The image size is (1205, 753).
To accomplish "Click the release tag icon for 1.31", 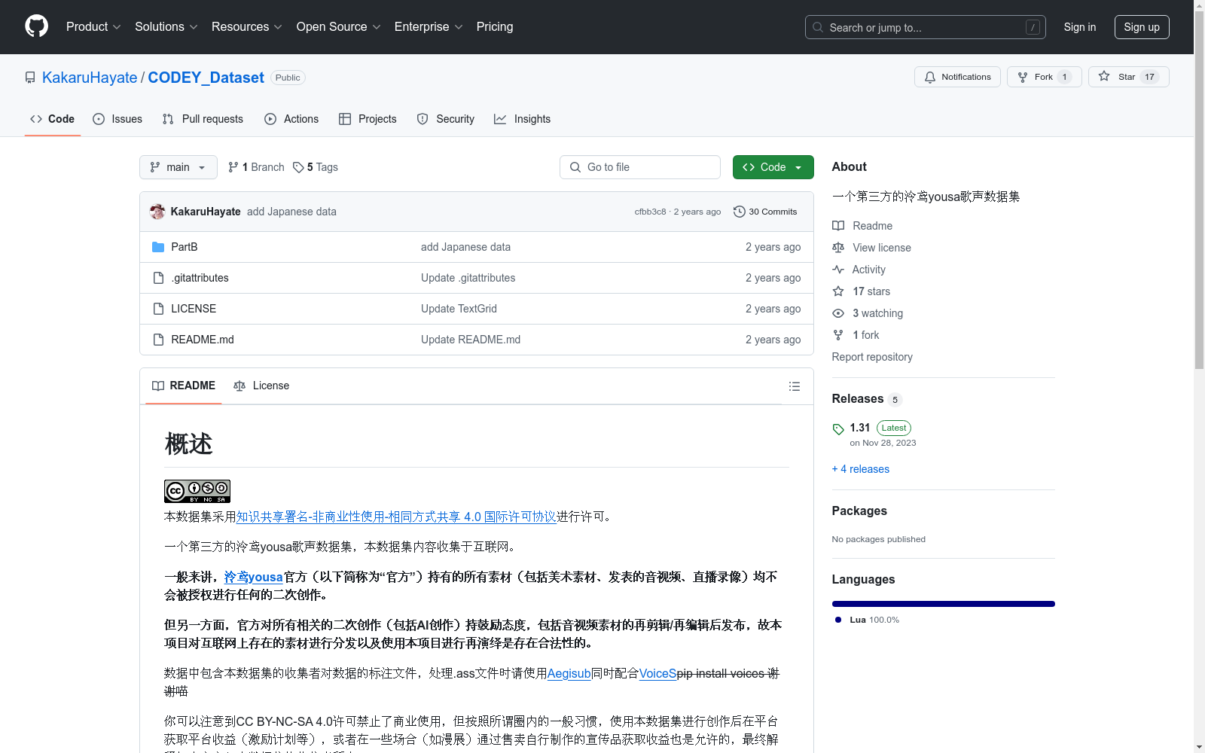I will pyautogui.click(x=838, y=429).
